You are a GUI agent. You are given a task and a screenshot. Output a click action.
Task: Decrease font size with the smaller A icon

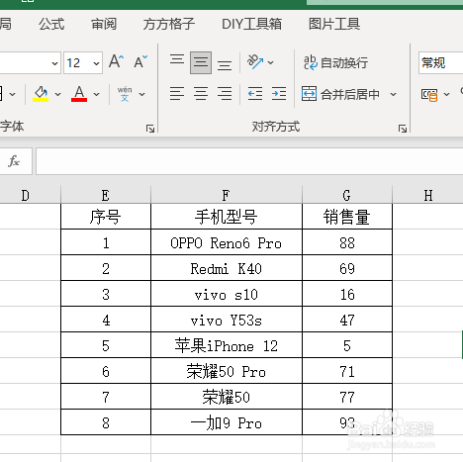click(140, 61)
